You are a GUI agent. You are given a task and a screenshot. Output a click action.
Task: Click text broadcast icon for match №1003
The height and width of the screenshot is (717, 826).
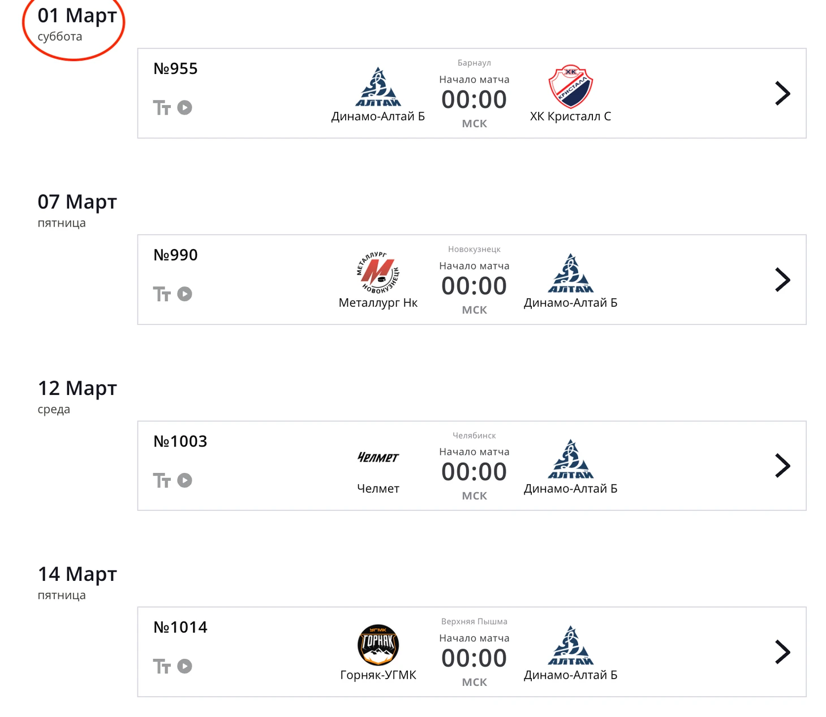[x=162, y=481]
